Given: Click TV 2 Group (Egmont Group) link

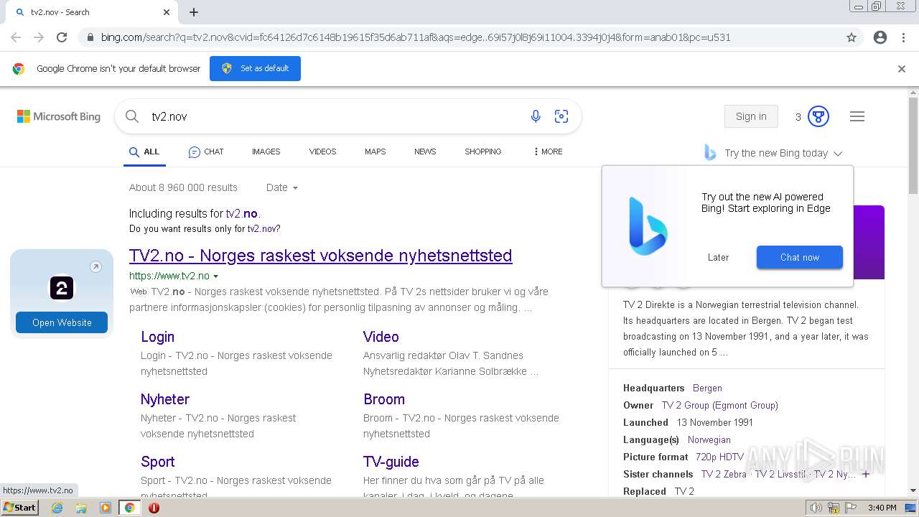Looking at the screenshot, I should pyautogui.click(x=719, y=405).
